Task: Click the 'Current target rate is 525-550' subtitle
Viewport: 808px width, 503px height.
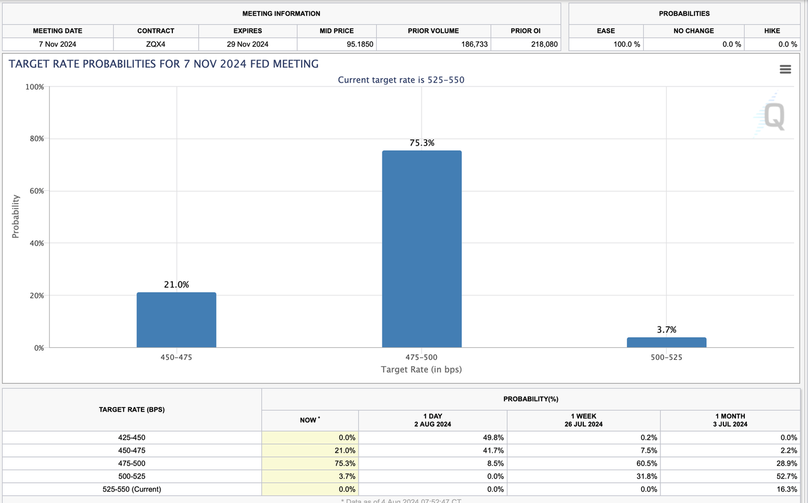Action: pos(401,80)
